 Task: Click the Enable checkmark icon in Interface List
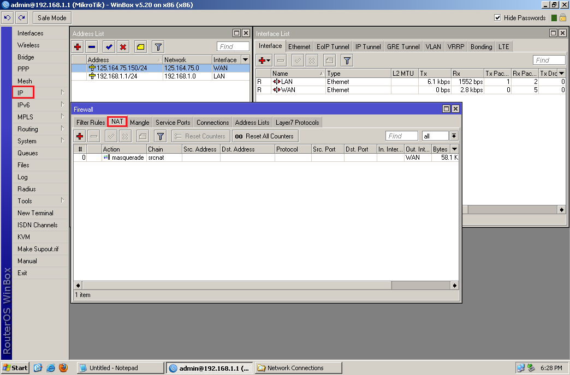pyautogui.click(x=298, y=61)
